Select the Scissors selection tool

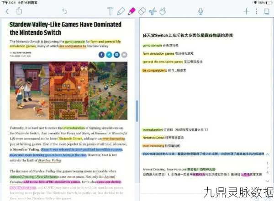click(153, 11)
